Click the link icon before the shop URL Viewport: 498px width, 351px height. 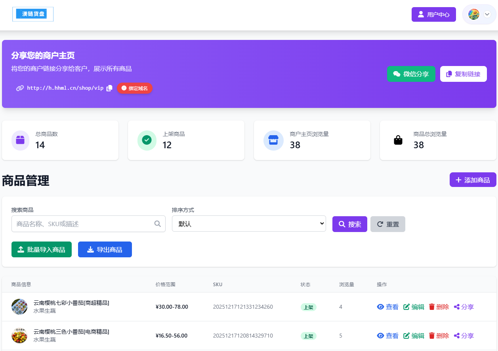tap(20, 88)
